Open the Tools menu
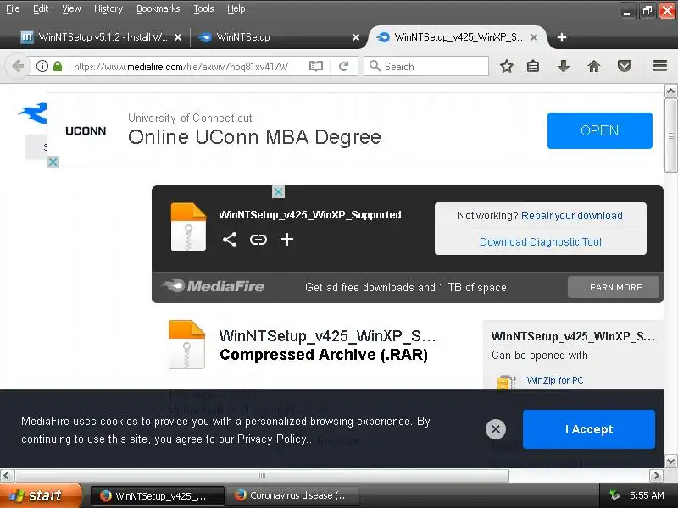 coord(203,8)
